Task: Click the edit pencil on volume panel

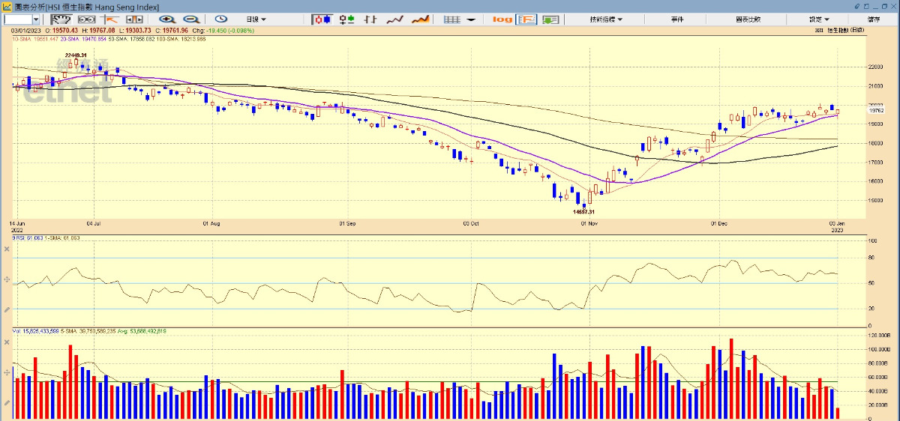Action: [x=7, y=403]
